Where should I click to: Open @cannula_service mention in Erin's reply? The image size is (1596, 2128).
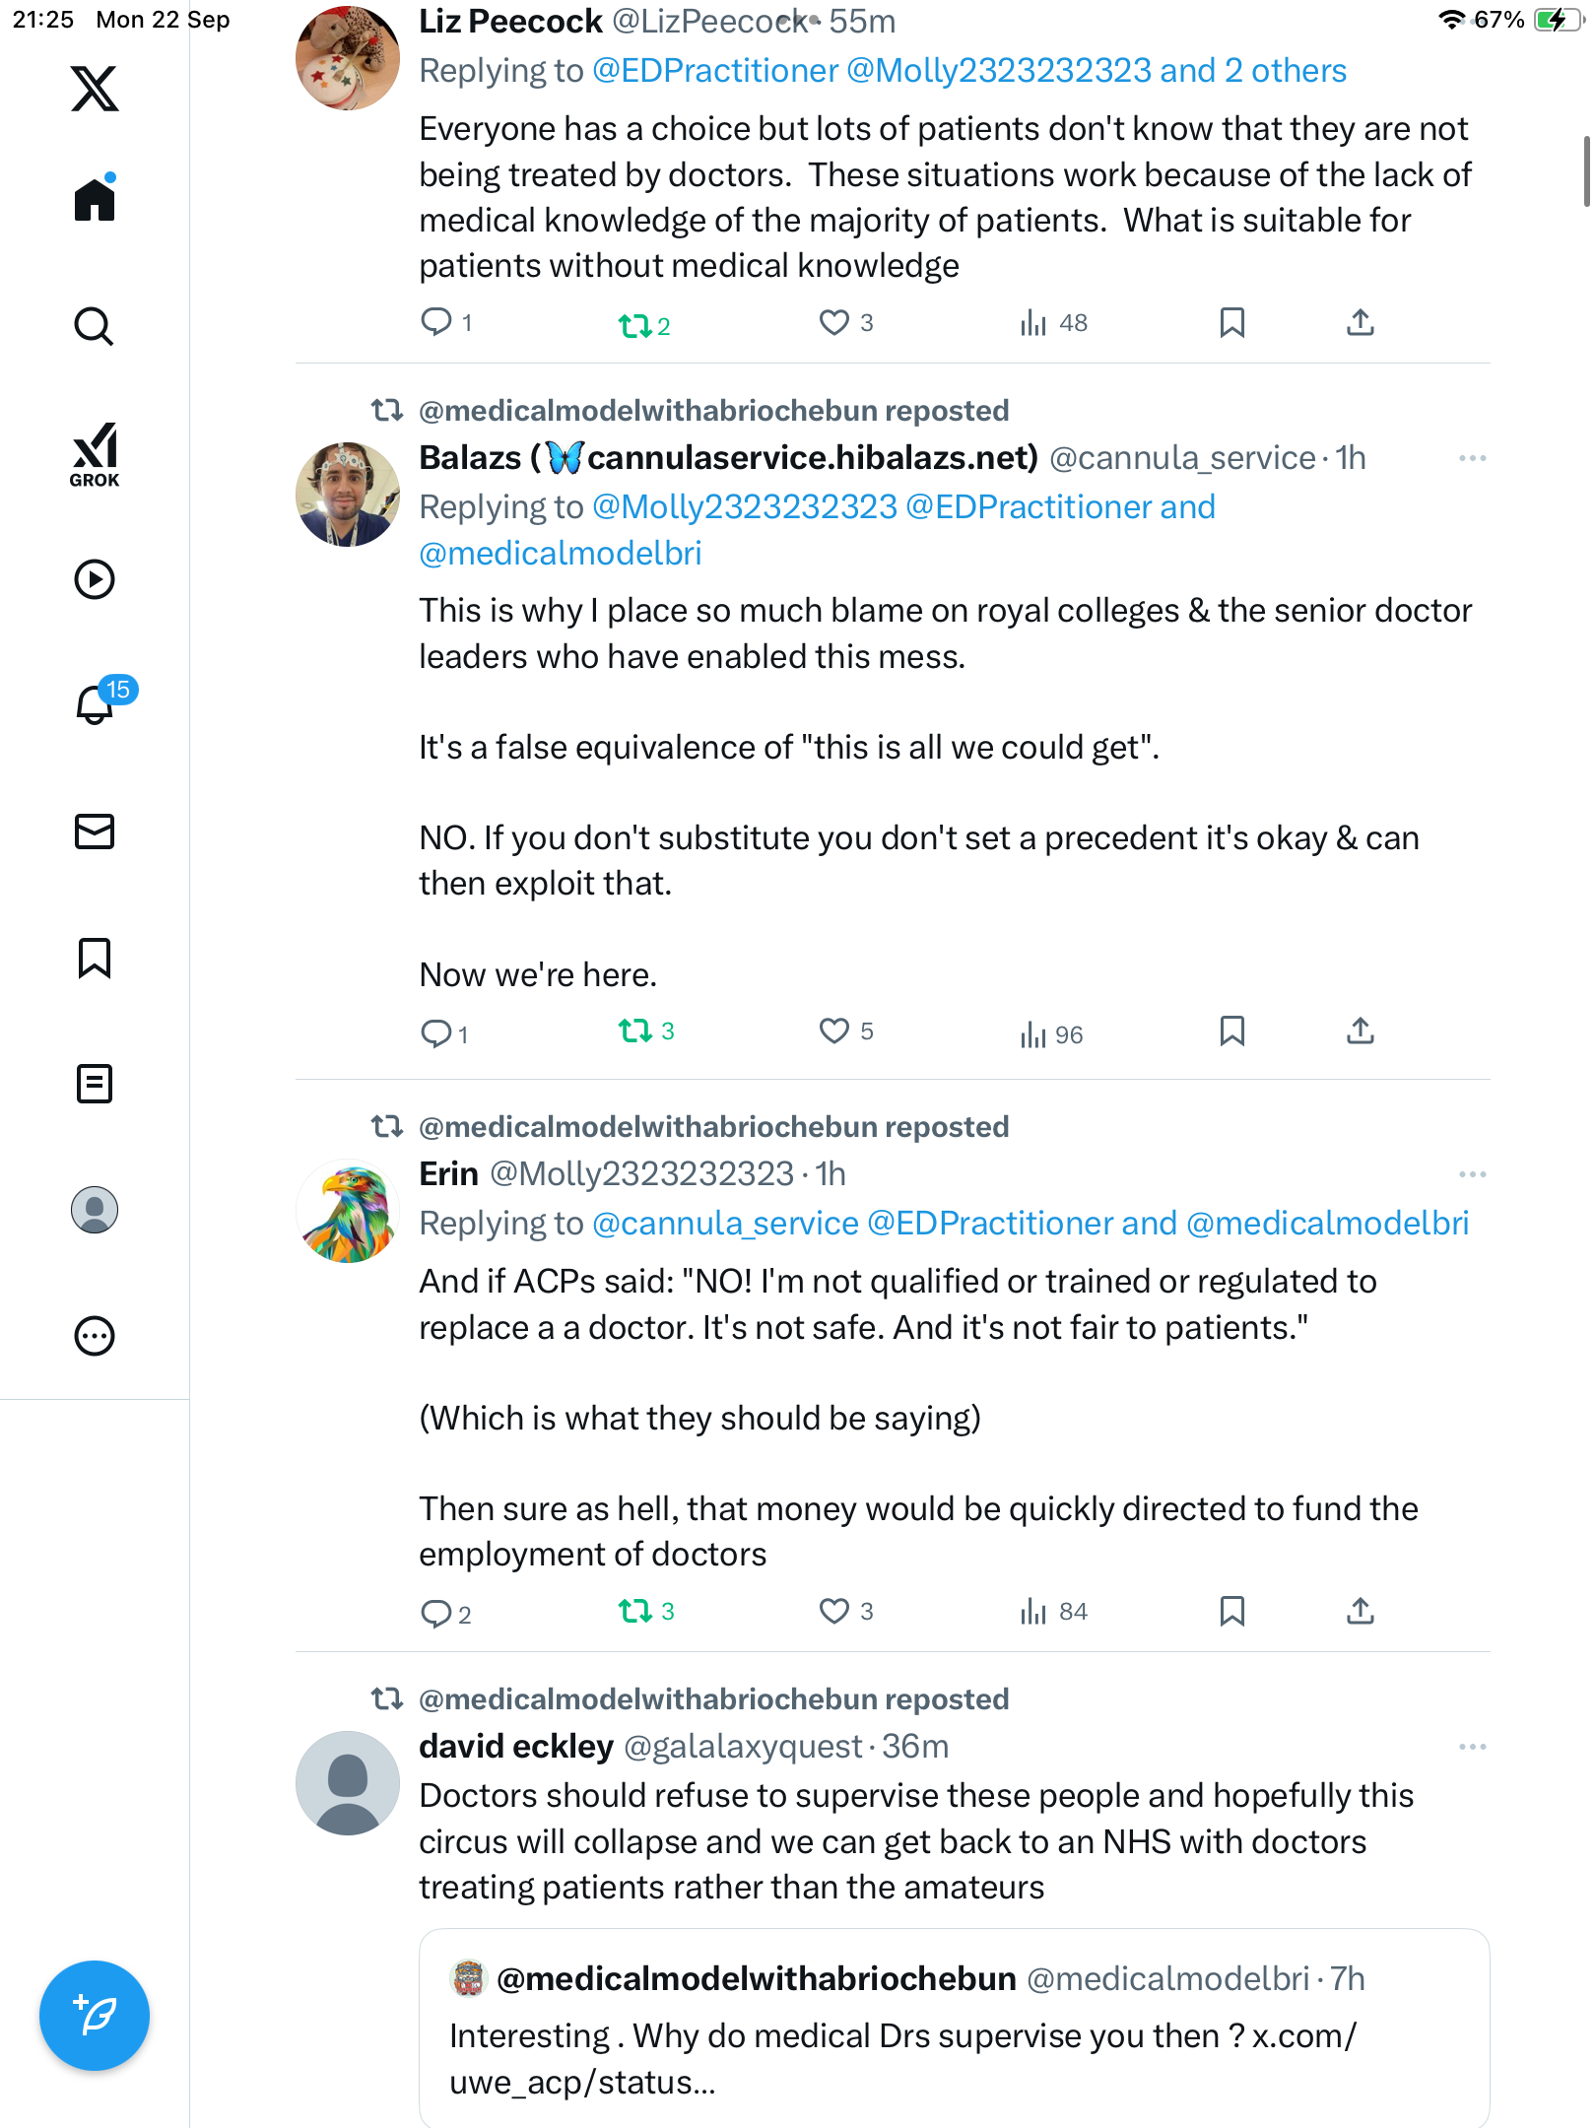click(x=725, y=1224)
